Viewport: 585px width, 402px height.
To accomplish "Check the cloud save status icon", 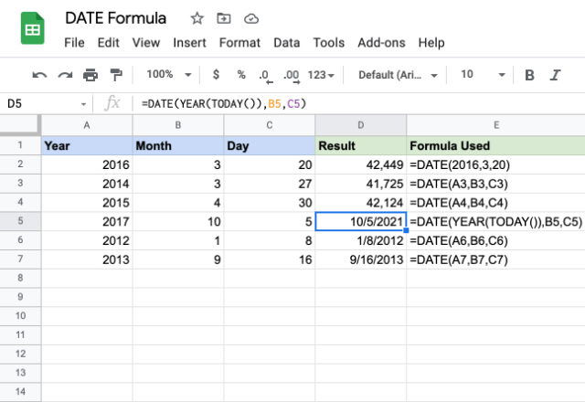I will (251, 18).
